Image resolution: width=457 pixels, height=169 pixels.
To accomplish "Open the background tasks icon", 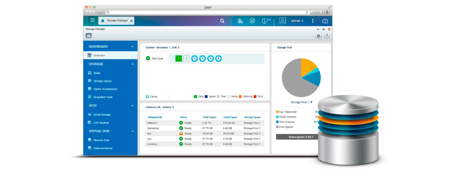I will click(240, 21).
